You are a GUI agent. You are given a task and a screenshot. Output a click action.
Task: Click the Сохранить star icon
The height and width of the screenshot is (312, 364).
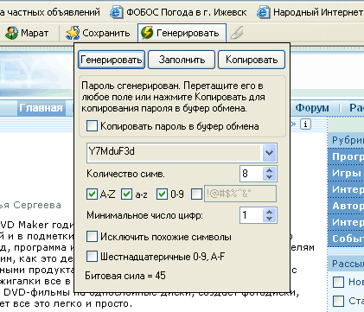click(73, 33)
